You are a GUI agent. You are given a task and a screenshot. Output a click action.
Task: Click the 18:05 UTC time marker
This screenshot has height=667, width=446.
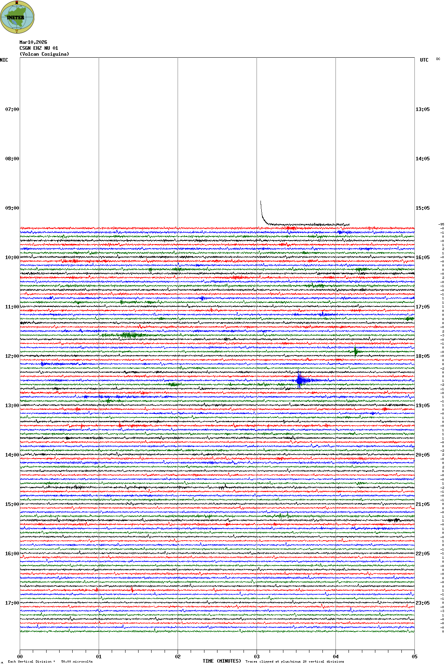click(x=422, y=356)
